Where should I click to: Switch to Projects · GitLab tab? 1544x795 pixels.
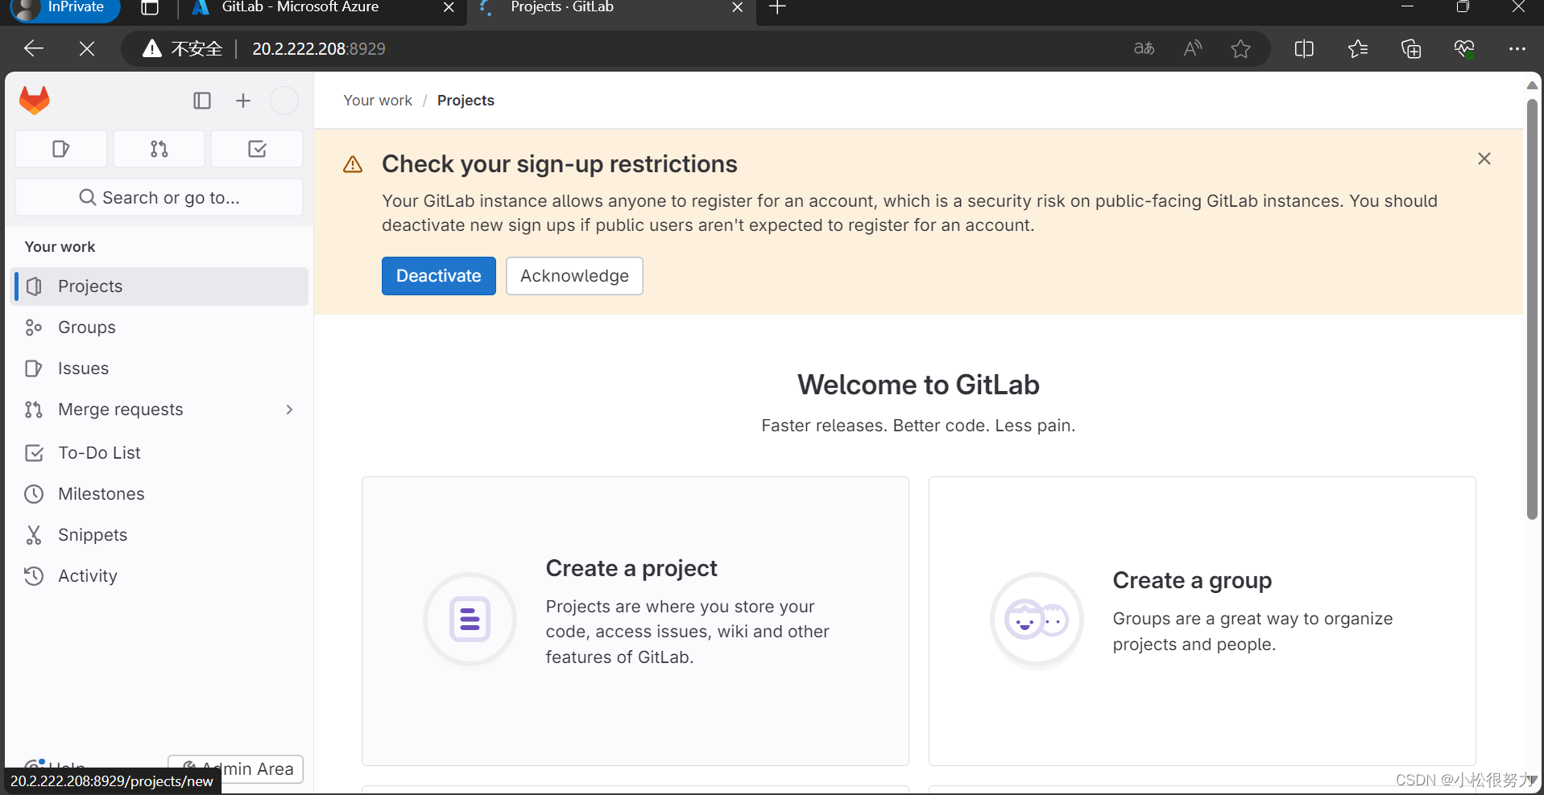612,10
